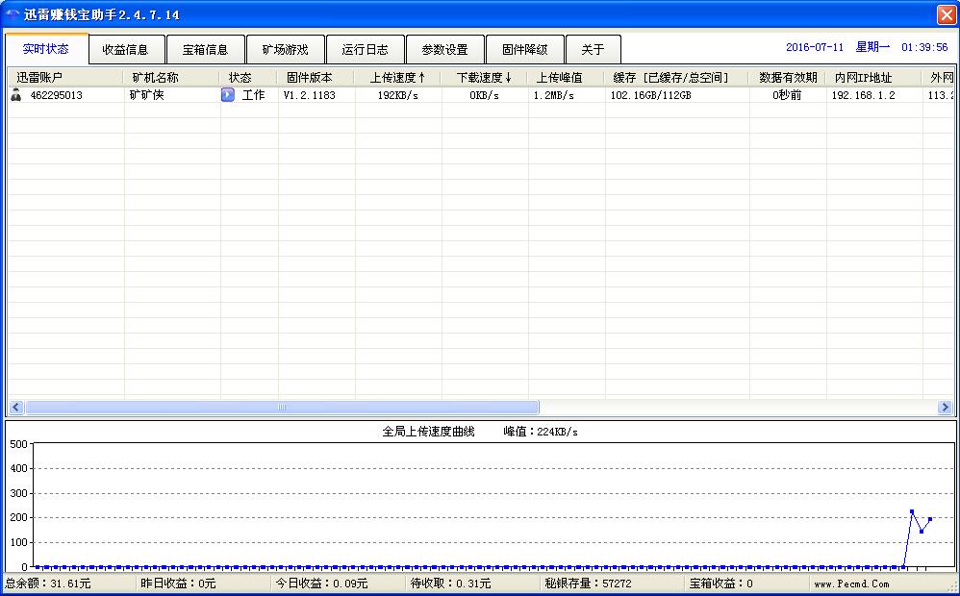Click the 秘银存量：57272 status entry
The image size is (960, 596).
(588, 584)
